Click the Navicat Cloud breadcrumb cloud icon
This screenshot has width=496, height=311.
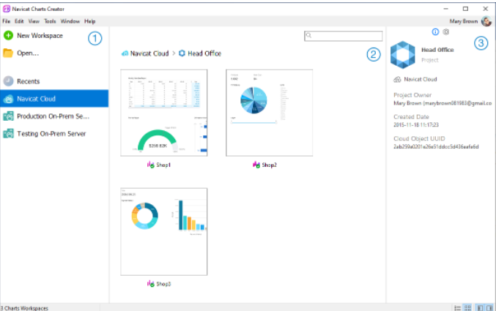(x=125, y=53)
